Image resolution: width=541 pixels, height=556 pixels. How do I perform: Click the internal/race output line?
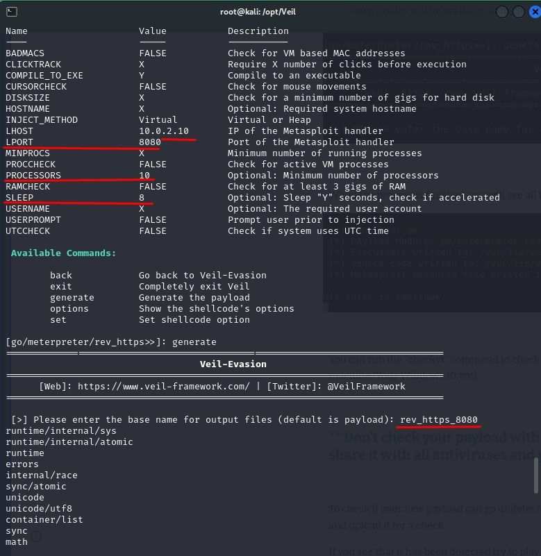coord(42,475)
